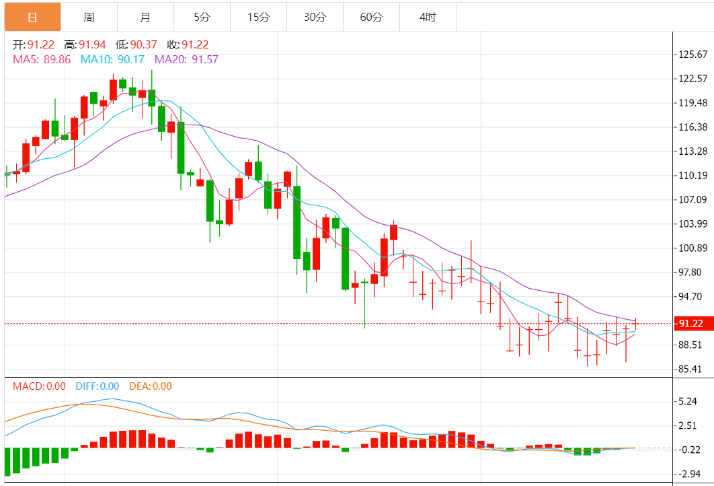Click the 5.24 MACD axis label

(688, 401)
